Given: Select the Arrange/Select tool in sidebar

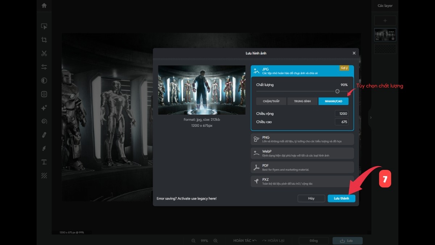Looking at the screenshot, I should pyautogui.click(x=44, y=26).
